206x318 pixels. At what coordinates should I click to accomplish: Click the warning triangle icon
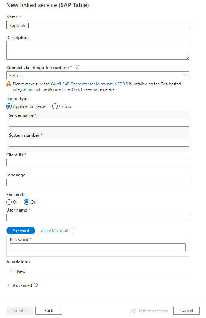pos(9,84)
